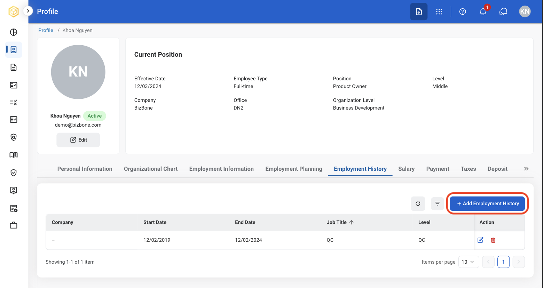Open the briefcase sidebar icon
Screen dimensions: 543x288
[x=14, y=225]
